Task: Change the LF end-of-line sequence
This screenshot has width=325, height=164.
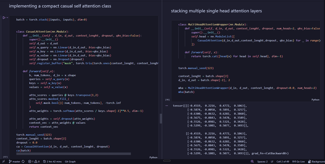Action: click(272, 162)
